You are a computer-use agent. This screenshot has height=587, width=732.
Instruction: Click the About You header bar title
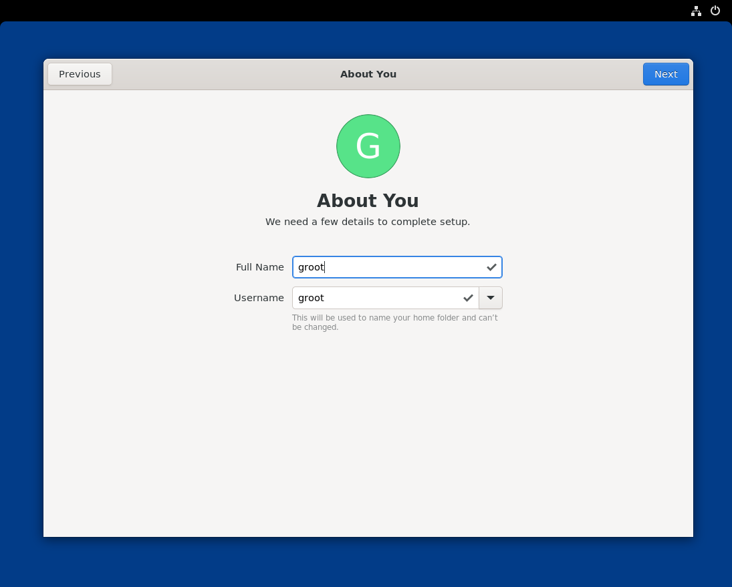368,74
